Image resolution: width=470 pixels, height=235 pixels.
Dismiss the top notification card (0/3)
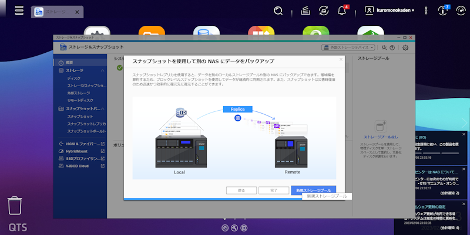point(464,134)
